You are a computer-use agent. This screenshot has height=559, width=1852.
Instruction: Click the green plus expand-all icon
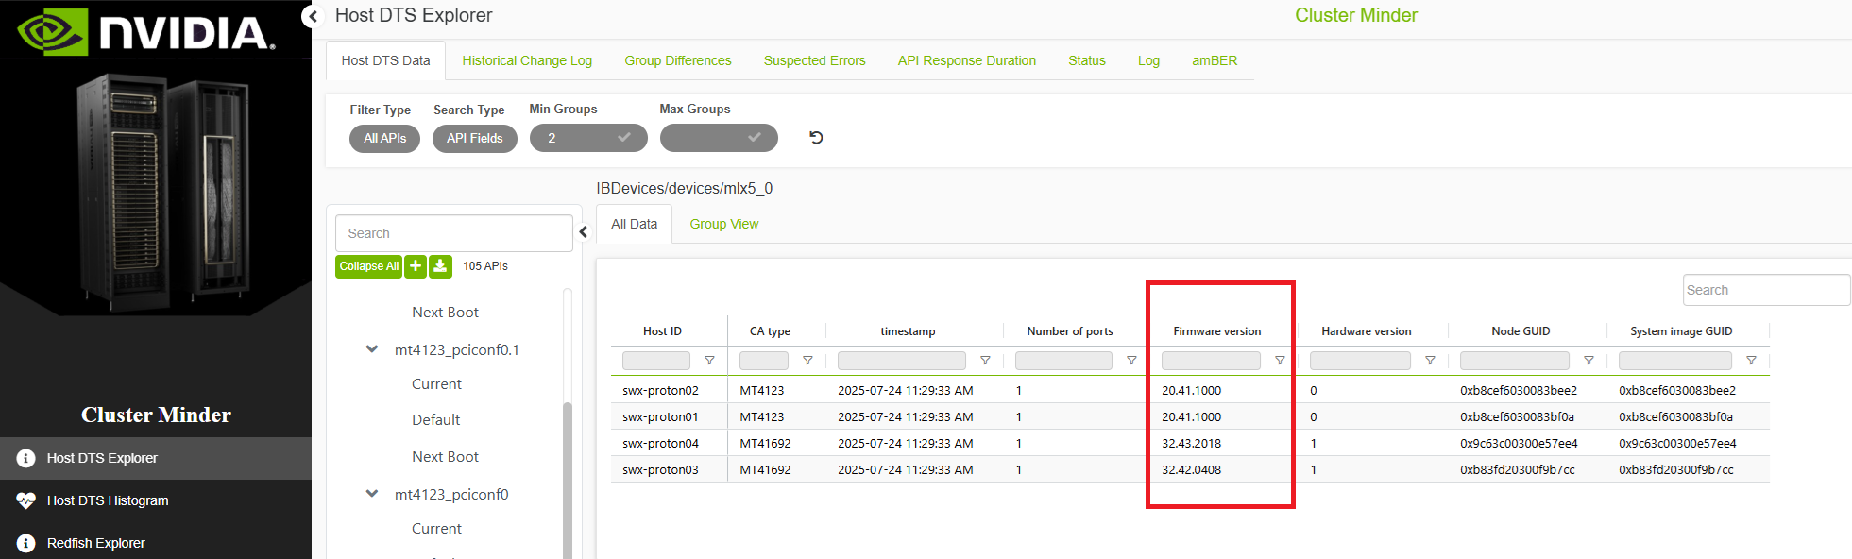416,266
